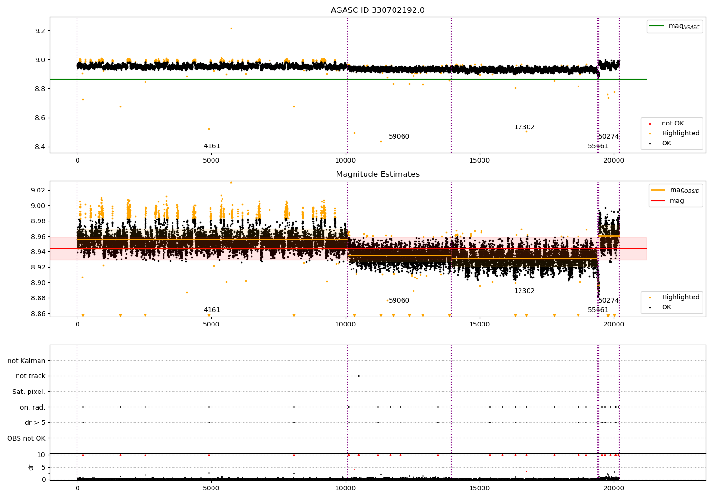Select the 'Sat. pixel.' row label
Viewport: 713px width, 499px height.
(x=29, y=392)
